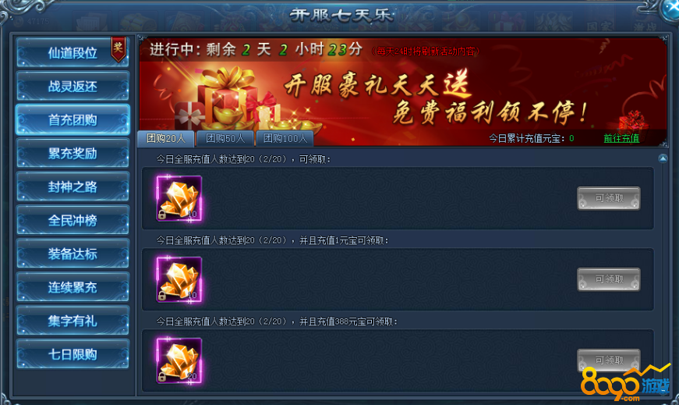Screen dimensions: 679x405
Task: Open the 战灵返还 menu
Action: tap(72, 87)
